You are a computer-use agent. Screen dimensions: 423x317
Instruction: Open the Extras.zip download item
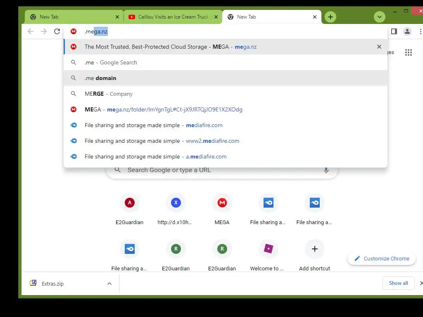click(52, 284)
